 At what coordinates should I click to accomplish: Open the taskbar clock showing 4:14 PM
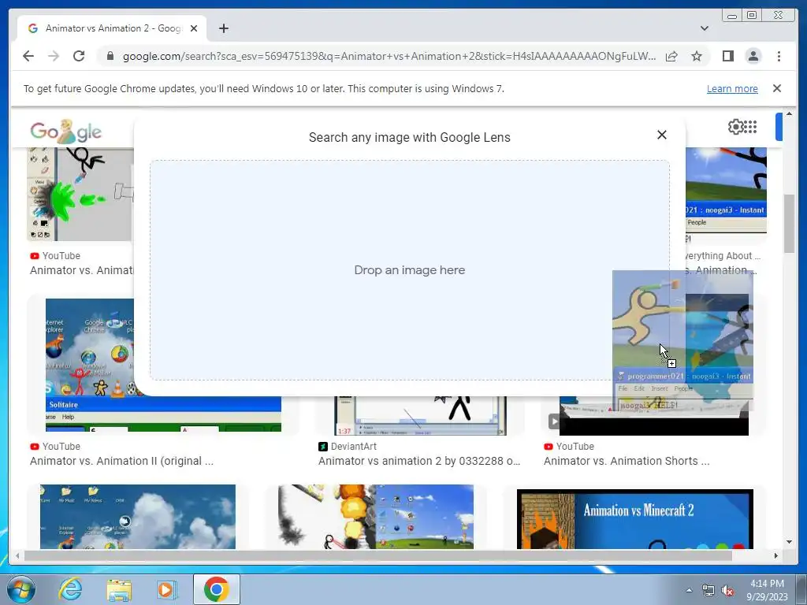pyautogui.click(x=767, y=590)
